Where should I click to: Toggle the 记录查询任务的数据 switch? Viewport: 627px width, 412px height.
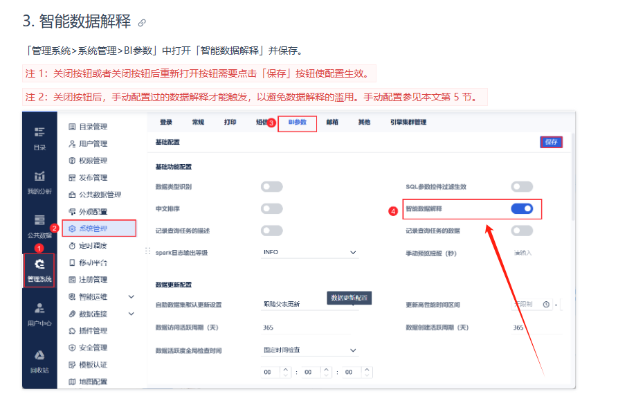[522, 231]
